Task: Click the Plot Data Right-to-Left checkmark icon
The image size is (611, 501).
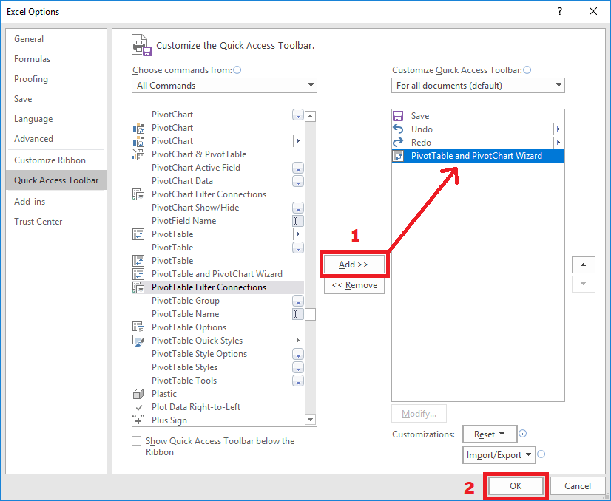Action: click(139, 407)
